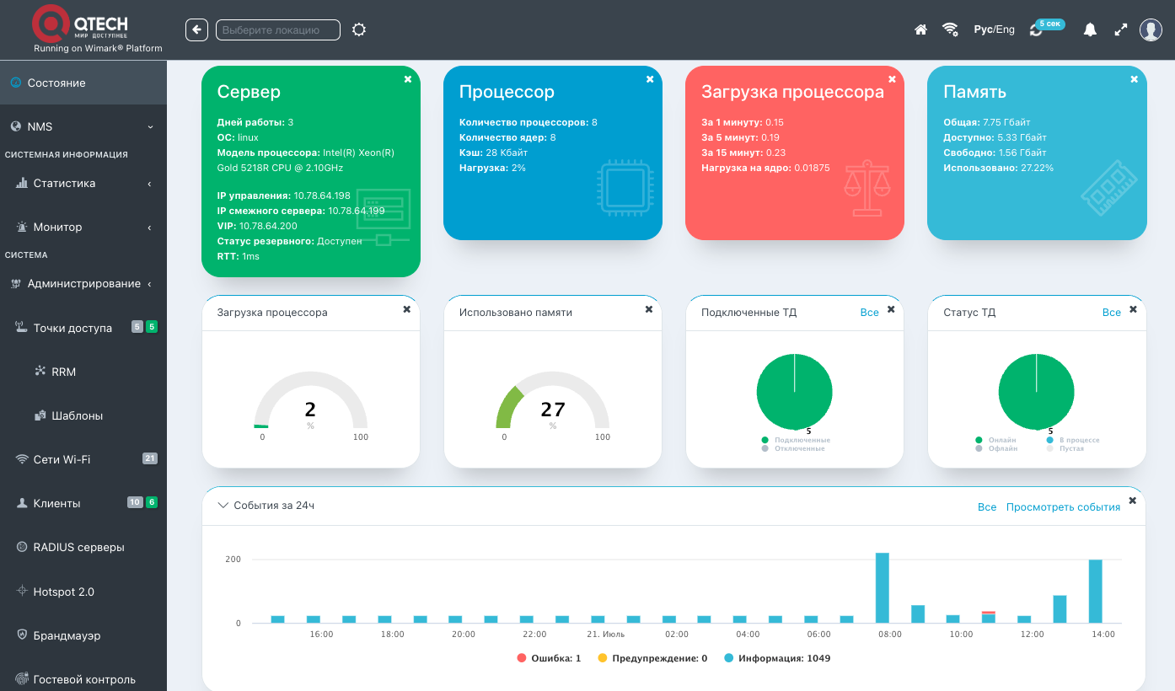Open the Wi-Fi settings icon in header
Screen dimensions: 1175x691
coord(950,29)
